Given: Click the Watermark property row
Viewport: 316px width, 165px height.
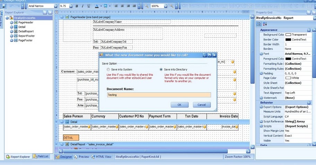Looking at the screenshot, I should (286, 98).
